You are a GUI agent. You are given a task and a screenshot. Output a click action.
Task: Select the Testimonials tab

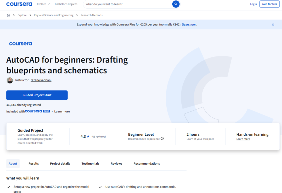coord(90,163)
